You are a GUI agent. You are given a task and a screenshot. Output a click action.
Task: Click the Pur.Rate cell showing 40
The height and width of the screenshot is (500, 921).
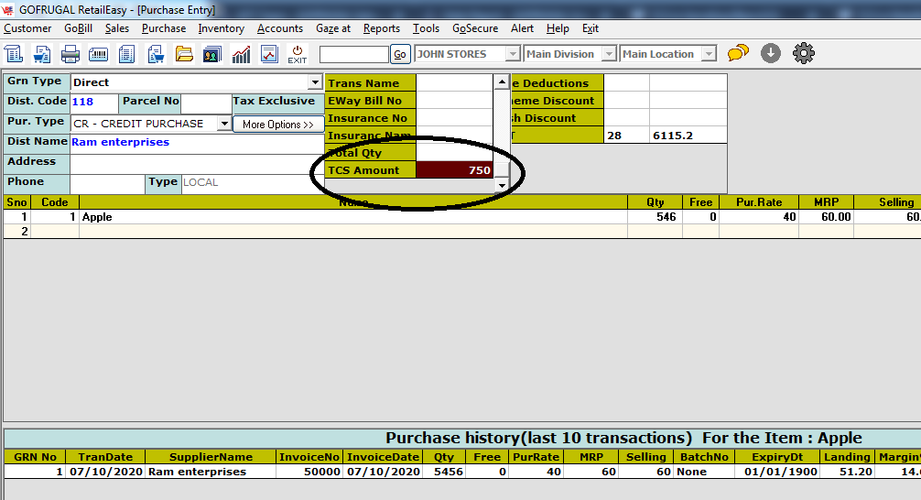click(x=759, y=217)
